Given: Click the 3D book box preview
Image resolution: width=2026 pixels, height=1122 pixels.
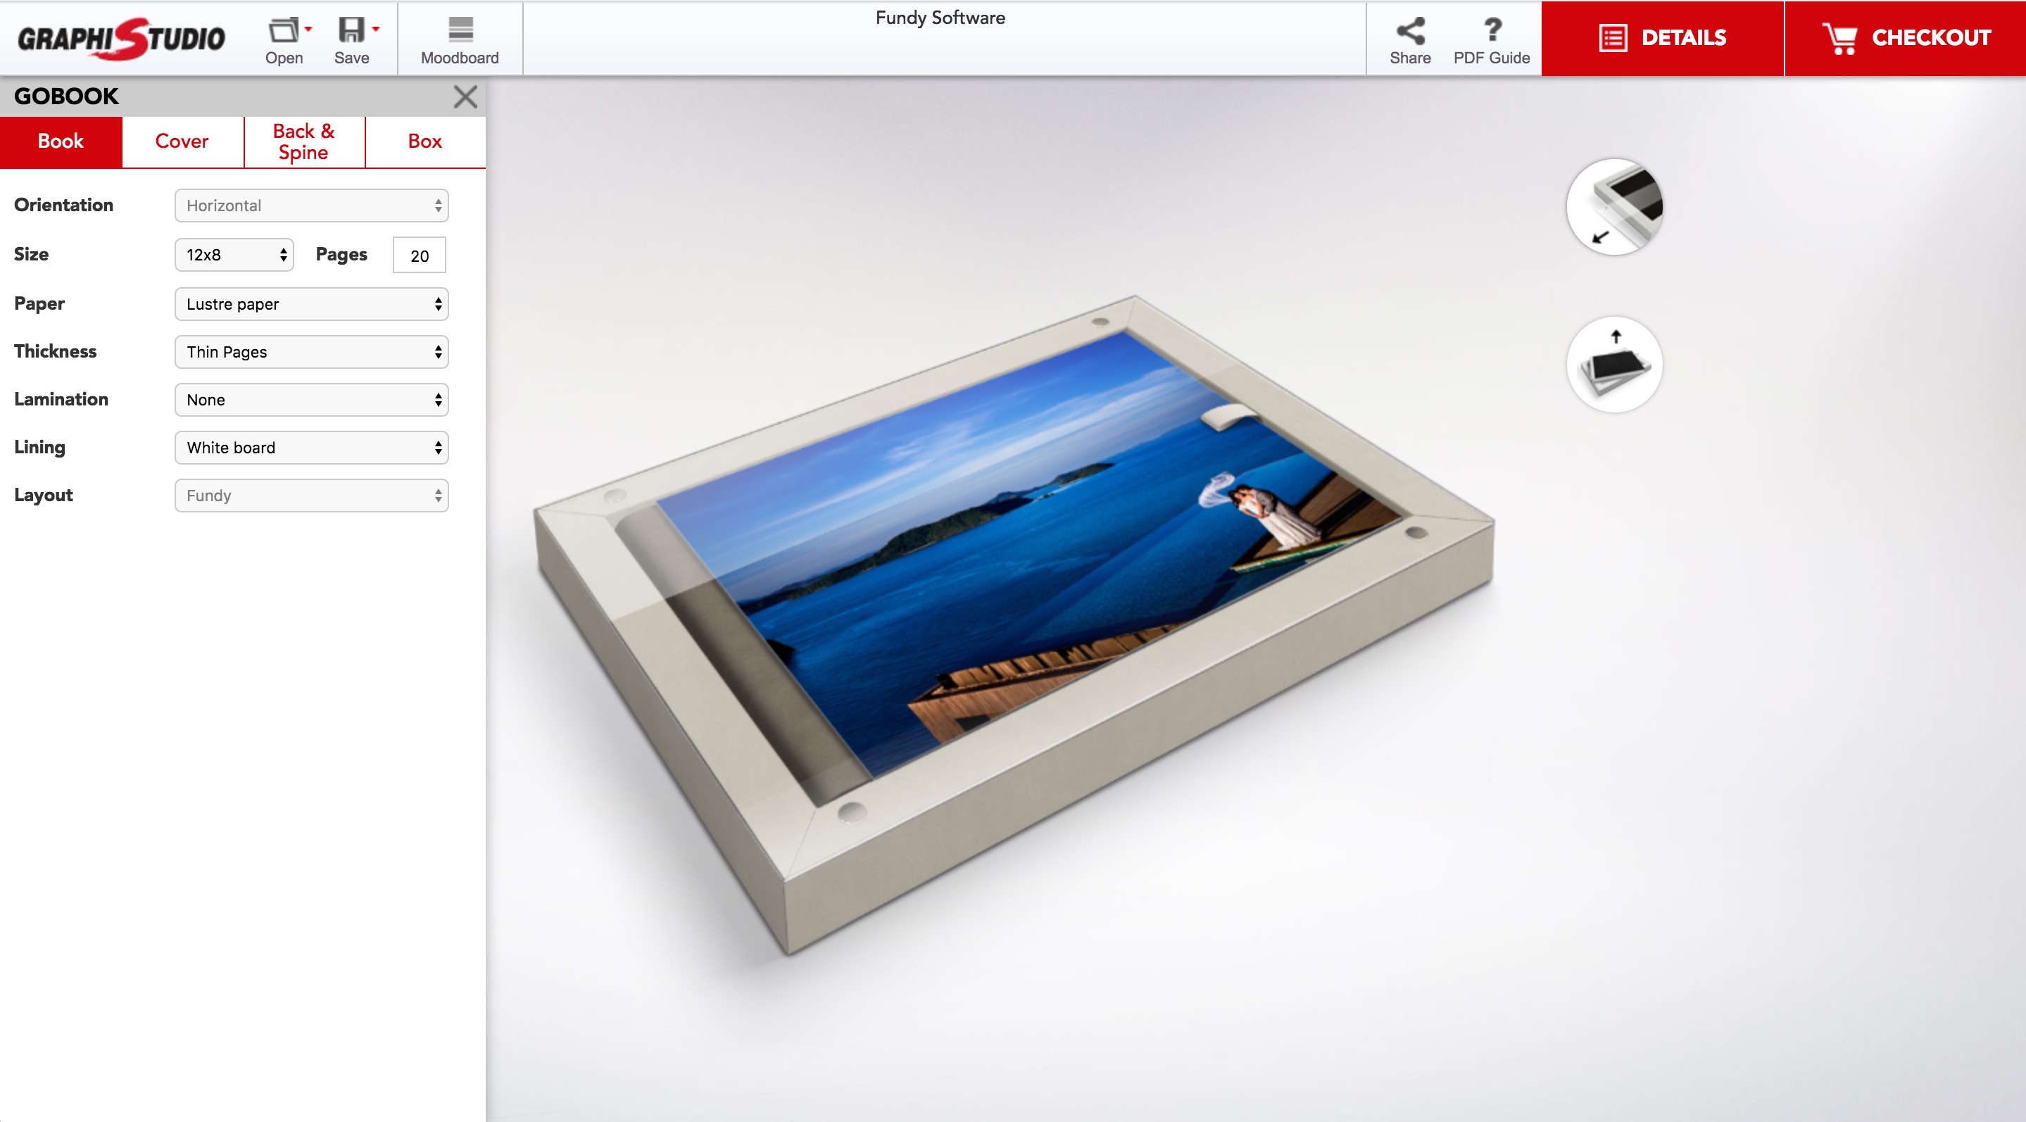Looking at the screenshot, I should tap(1014, 625).
